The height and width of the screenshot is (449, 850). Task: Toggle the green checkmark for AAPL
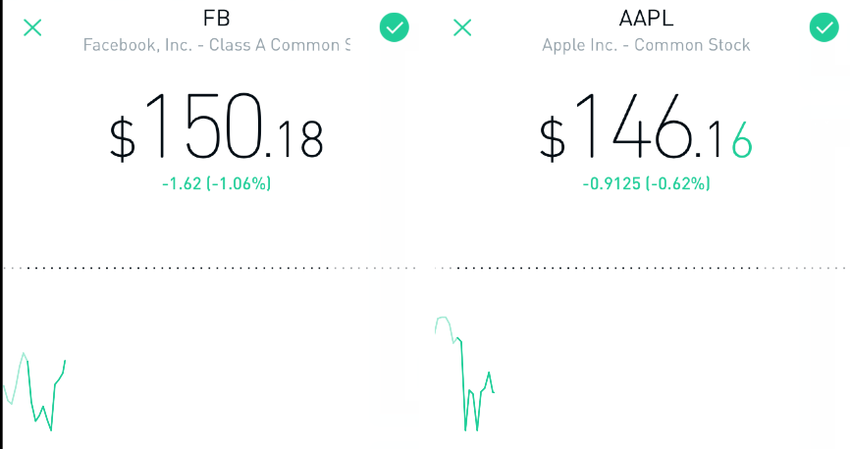click(x=823, y=27)
